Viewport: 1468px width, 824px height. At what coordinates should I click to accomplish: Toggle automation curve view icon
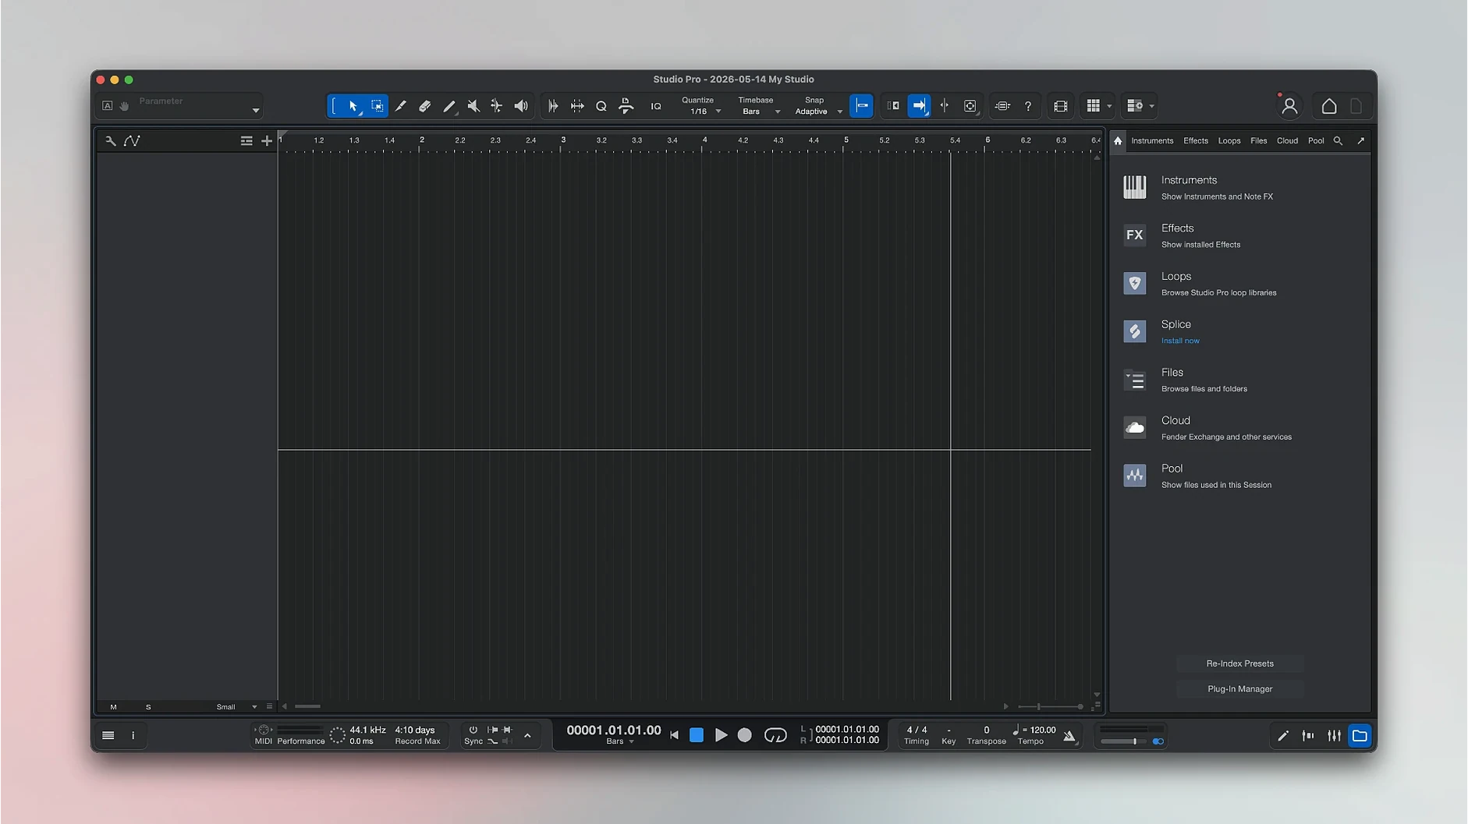pos(133,141)
